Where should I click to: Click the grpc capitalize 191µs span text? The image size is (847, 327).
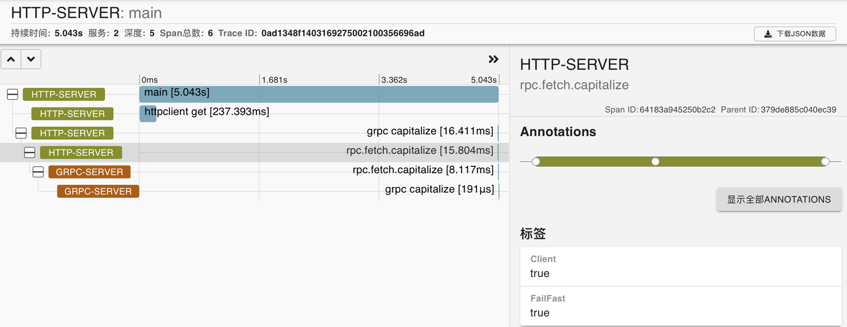click(x=440, y=189)
